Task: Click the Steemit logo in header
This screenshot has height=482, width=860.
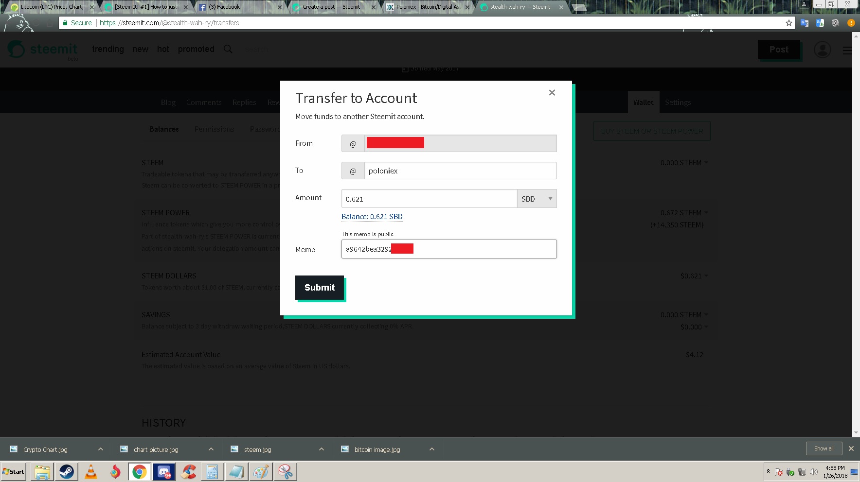Action: coord(42,49)
